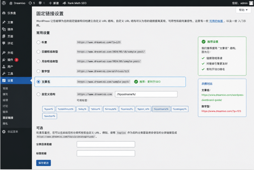Click the 推荐设置 panel heading
Image resolution: width=254 pixels, height=170 pixels.
[x=213, y=42]
